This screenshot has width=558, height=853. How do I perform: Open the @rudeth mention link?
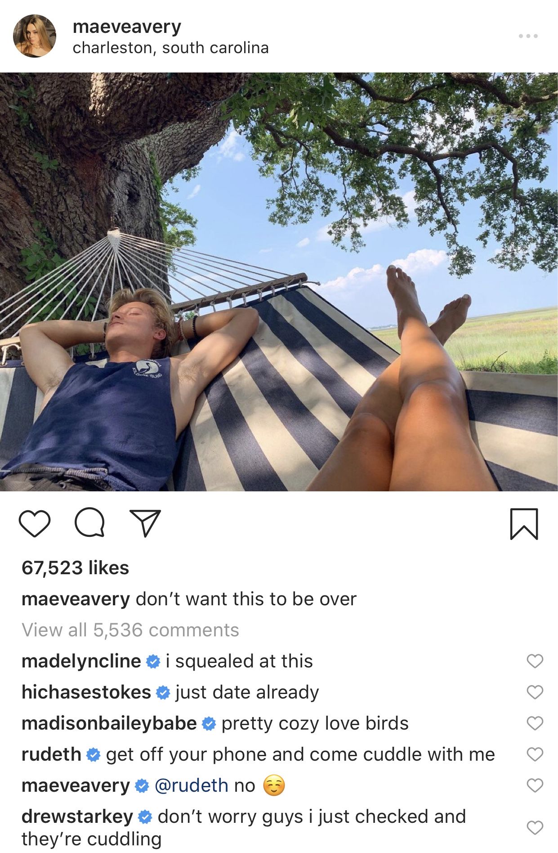(192, 786)
